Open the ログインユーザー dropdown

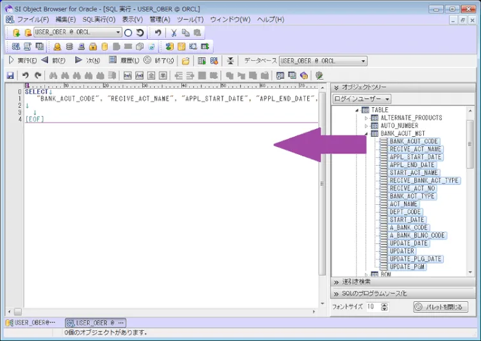(x=362, y=99)
